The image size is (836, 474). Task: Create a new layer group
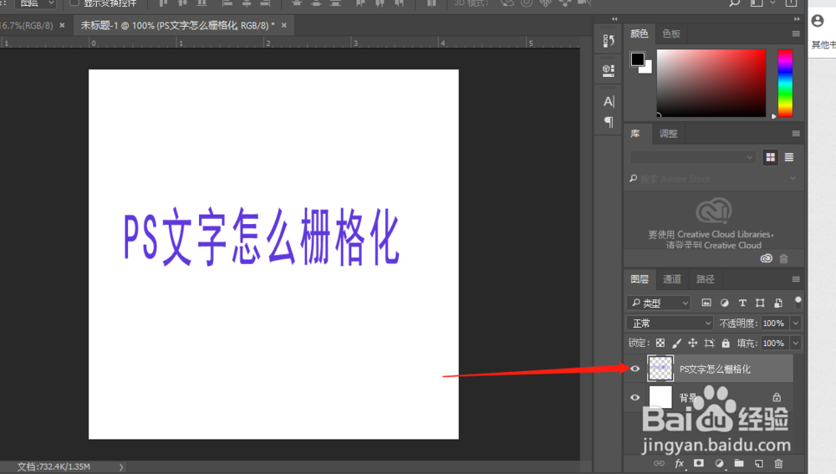738,463
